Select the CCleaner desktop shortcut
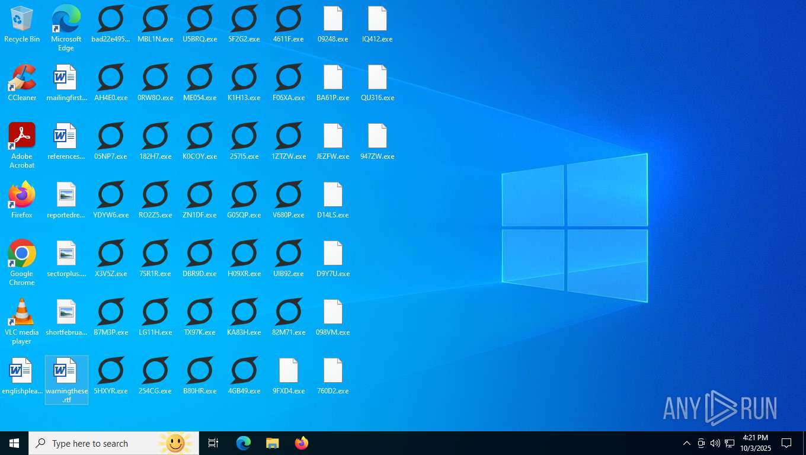806x455 pixels. pos(22,83)
